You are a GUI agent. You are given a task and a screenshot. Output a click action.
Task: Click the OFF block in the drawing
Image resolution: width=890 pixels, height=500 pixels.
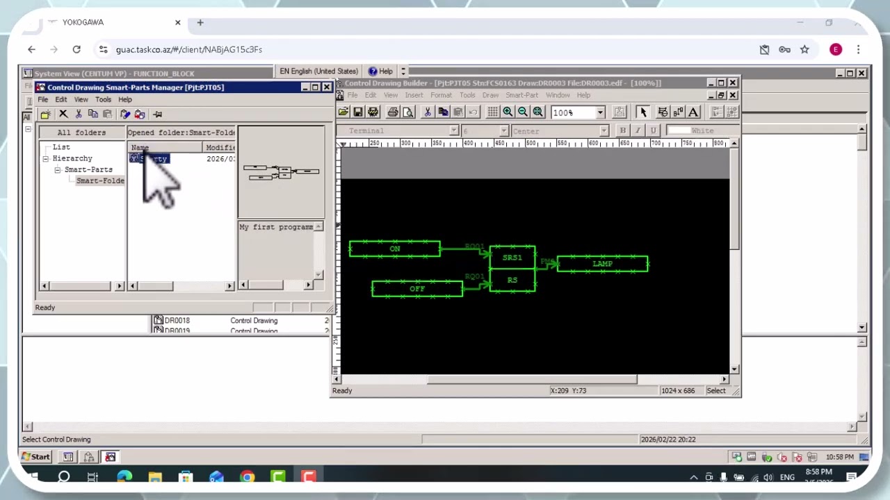point(417,289)
